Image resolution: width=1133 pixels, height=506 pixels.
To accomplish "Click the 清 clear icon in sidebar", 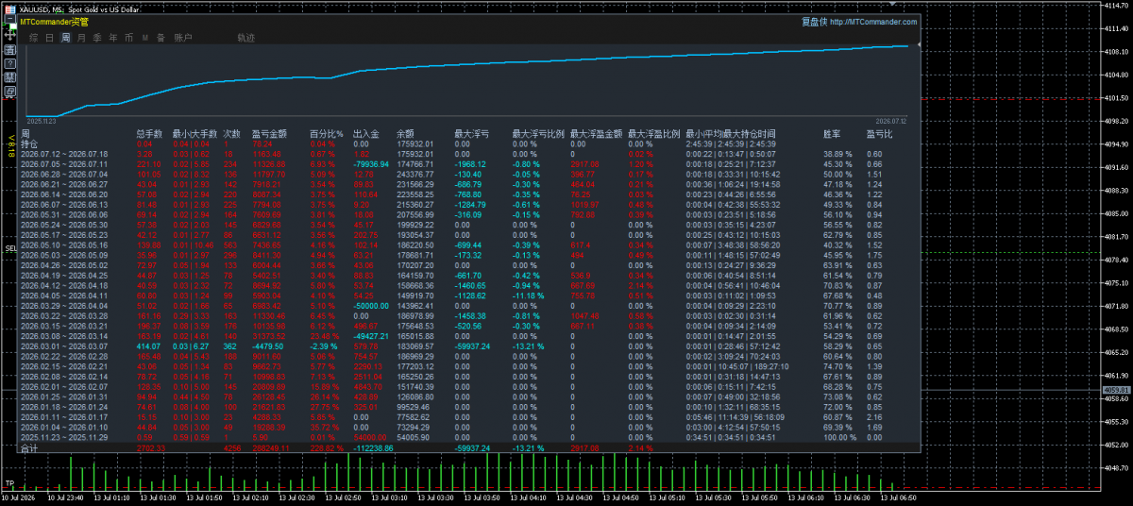I will [10, 50].
